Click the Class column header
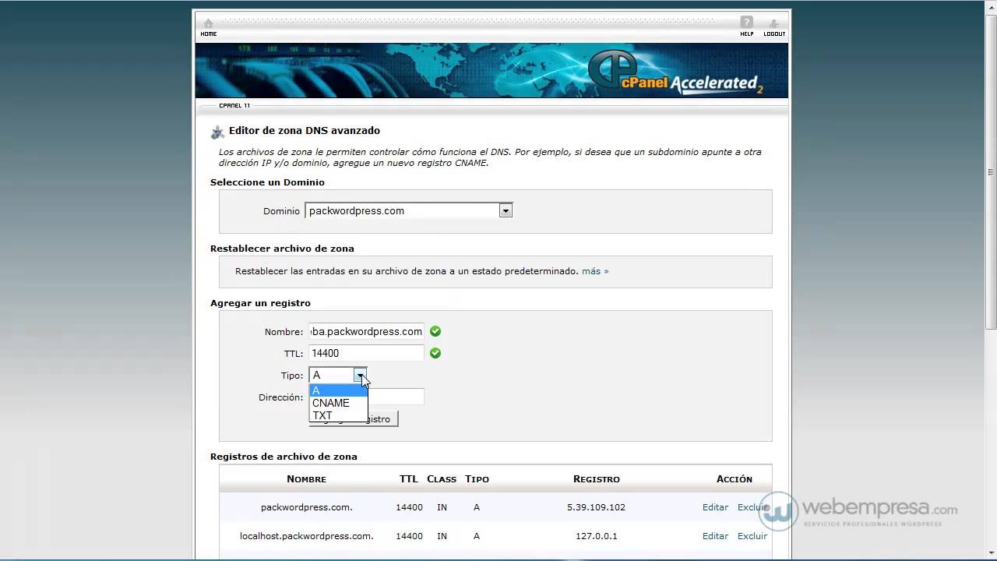 pos(442,479)
